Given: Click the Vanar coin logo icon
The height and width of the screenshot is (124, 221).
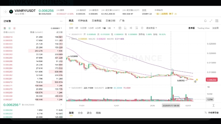Looking at the screenshot, I should tap(11, 12).
